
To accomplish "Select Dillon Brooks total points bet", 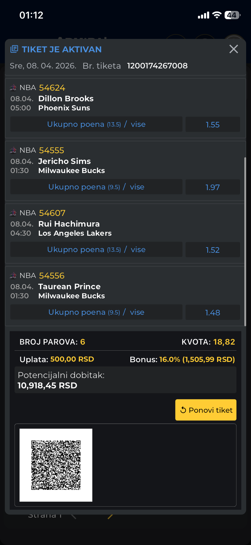I will coord(96,124).
